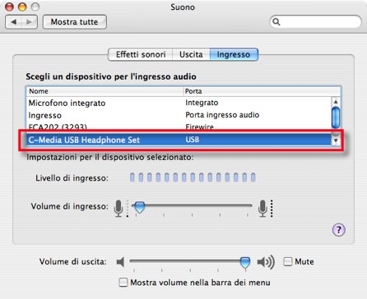Image resolution: width=367 pixels, height=299 pixels.
Task: Switch to the Uscita tab
Action: 191,54
